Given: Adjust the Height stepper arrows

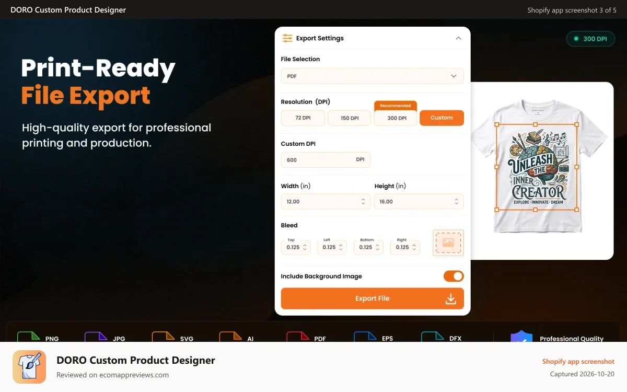Looking at the screenshot, I should click(x=456, y=202).
